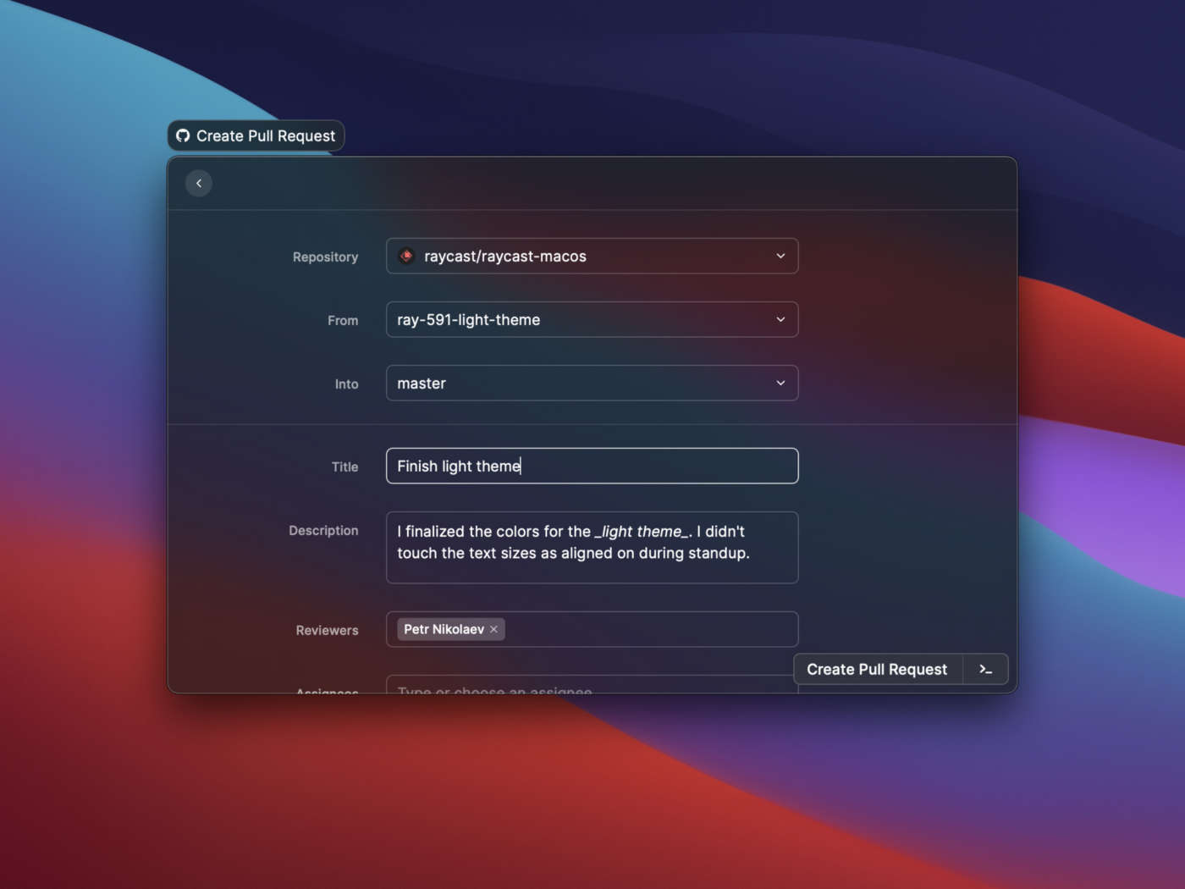Click the Create Pull Request submit button
The image size is (1185, 889).
tap(877, 669)
